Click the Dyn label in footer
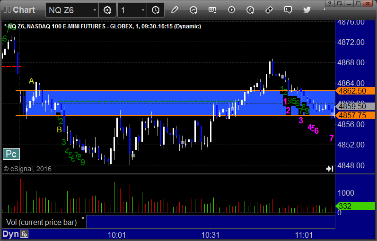377x241 pixels. (10, 234)
